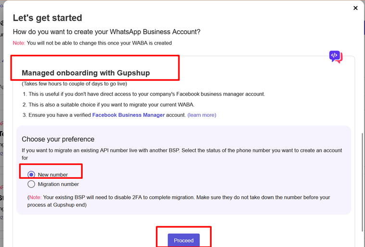The width and height of the screenshot is (365, 247).
Task: Click the existing API number migration description
Action: [182, 154]
